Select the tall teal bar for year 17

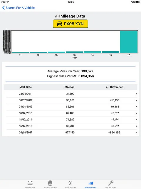[129, 42]
